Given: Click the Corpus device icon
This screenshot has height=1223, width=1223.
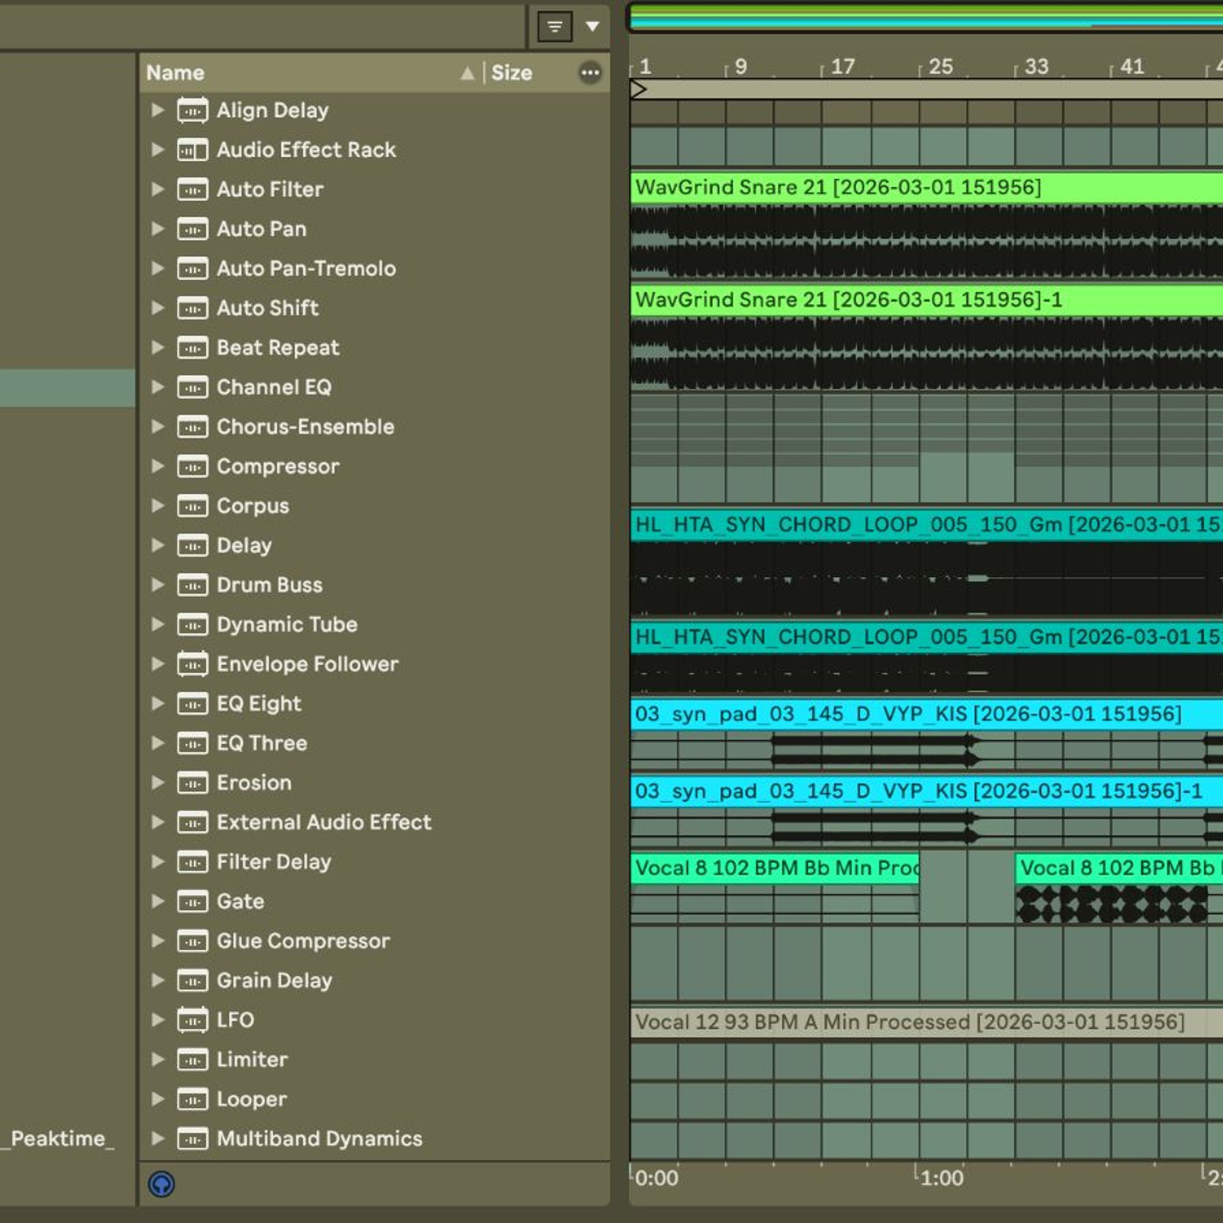Looking at the screenshot, I should point(192,506).
